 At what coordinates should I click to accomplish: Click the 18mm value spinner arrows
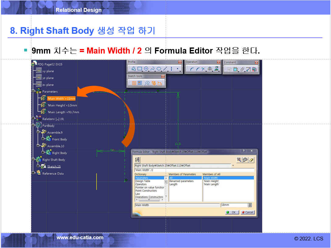tap(250, 205)
